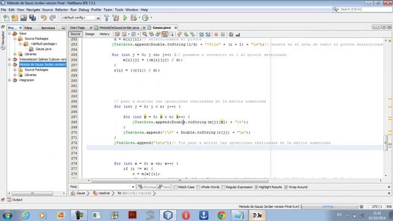Collapse the Gaus project node
393x221 pixels.
[x=10, y=33]
